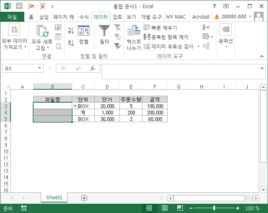Open the ddddd ddd account dropdown
The height and width of the screenshot is (213, 268).
coord(250,17)
